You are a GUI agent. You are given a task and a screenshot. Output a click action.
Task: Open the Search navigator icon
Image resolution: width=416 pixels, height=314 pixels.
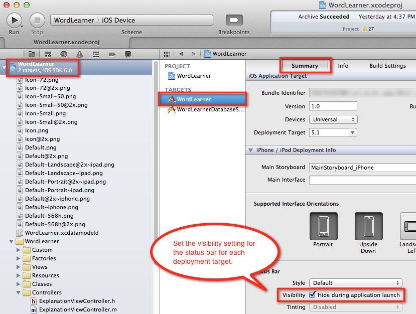tap(64, 54)
